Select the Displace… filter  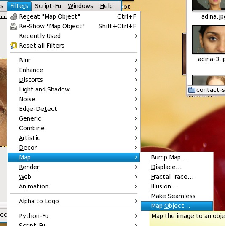177,167
